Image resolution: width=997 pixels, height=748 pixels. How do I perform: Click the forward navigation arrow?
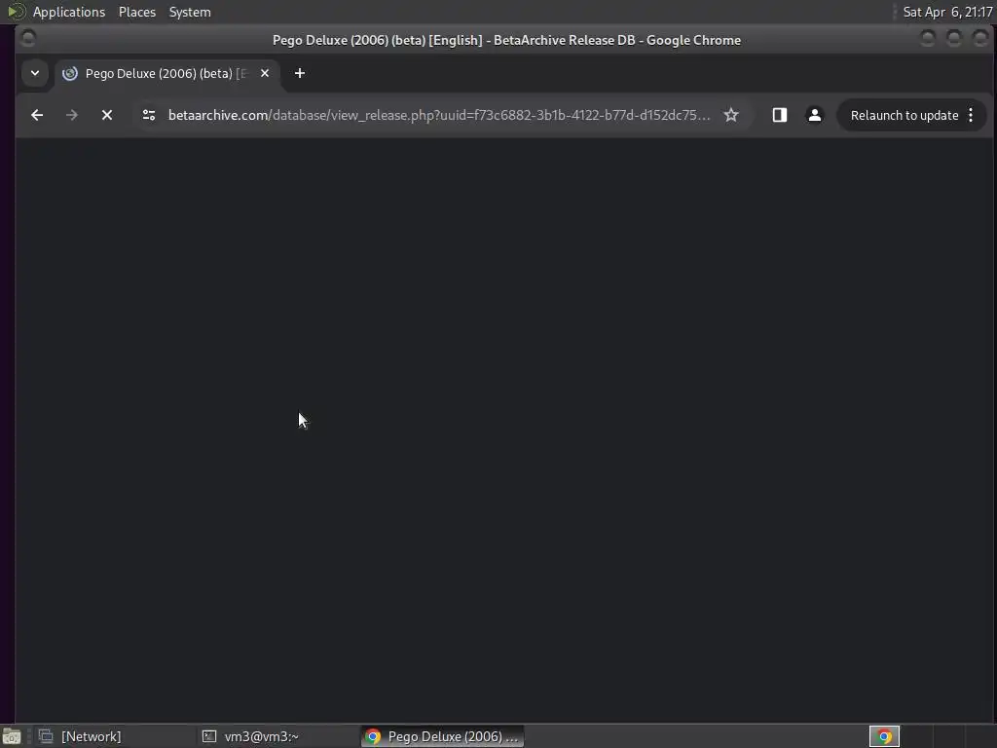click(72, 115)
